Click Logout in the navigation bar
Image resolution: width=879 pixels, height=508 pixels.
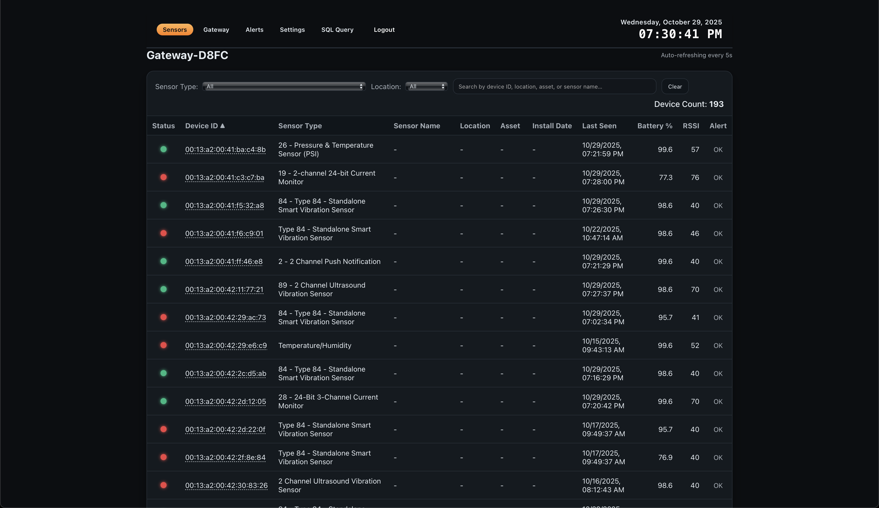(x=384, y=30)
